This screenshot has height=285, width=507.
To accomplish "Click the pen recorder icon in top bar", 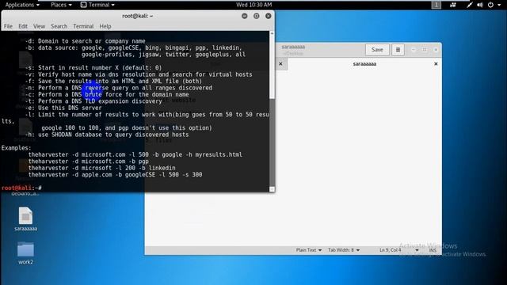I will 470,5.
